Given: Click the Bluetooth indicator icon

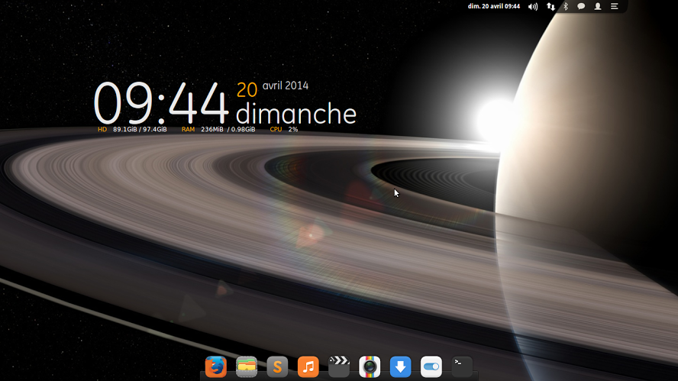Looking at the screenshot, I should point(566,6).
